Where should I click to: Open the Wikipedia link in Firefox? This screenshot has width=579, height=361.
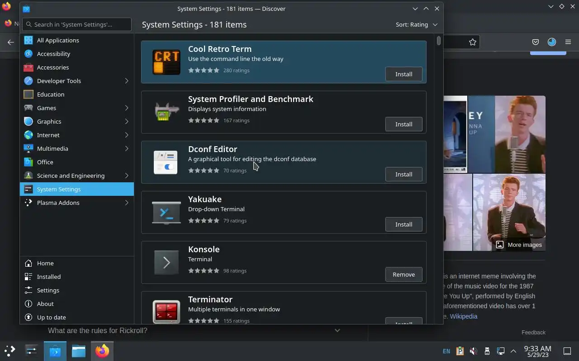point(464,316)
